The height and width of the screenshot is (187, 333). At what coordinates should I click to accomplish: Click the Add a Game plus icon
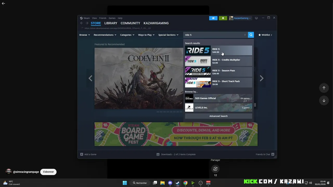[x=82, y=154]
